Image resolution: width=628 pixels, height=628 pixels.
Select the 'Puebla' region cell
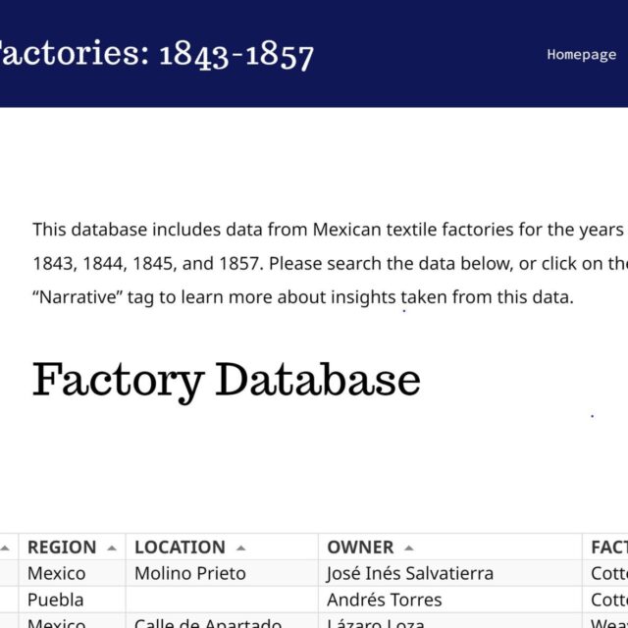pyautogui.click(x=55, y=600)
